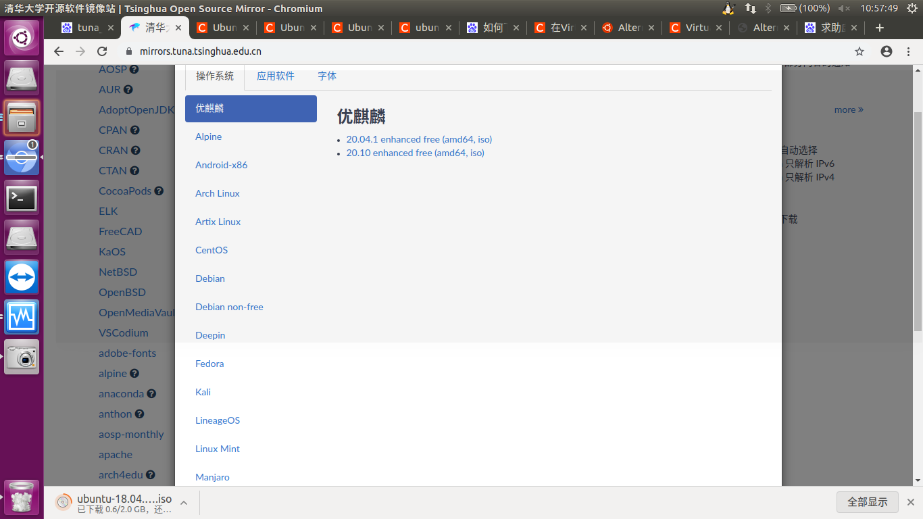Select 优麒麟 in the distro list

(x=251, y=109)
